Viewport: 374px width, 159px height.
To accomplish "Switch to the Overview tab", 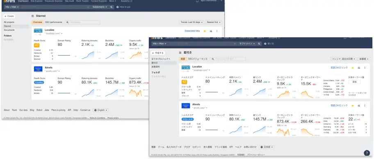I will coord(37,22).
